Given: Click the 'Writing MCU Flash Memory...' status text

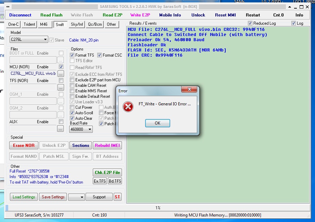Looking at the screenshot, I should coord(217,215).
